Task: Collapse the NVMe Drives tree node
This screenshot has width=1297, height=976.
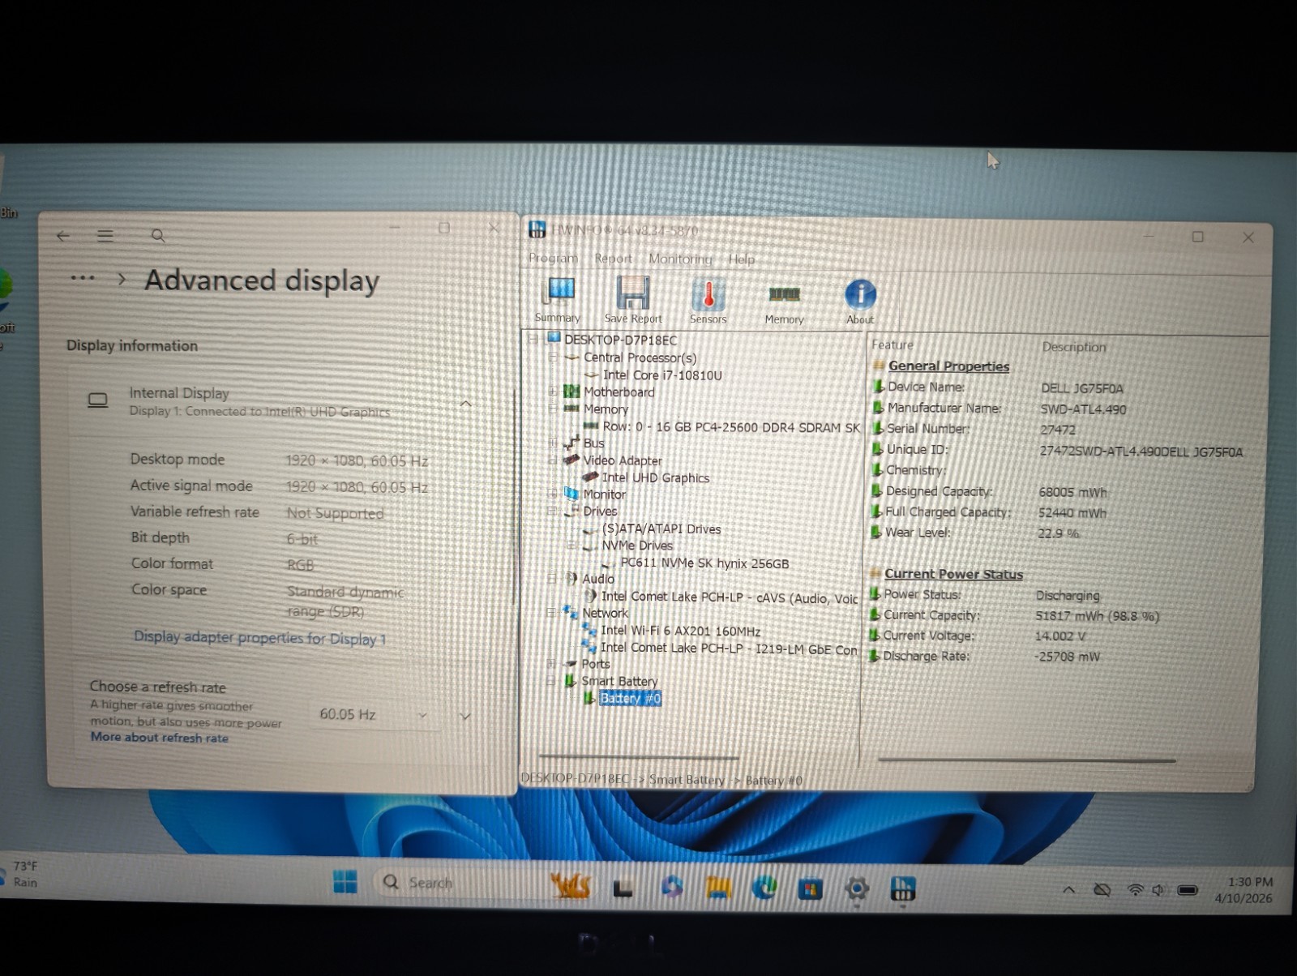Action: click(x=571, y=546)
